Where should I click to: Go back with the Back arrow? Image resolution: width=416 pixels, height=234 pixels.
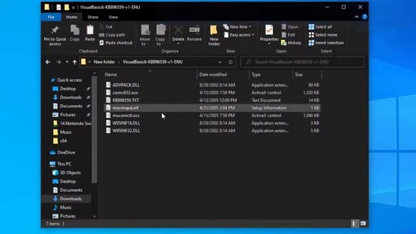(47, 62)
